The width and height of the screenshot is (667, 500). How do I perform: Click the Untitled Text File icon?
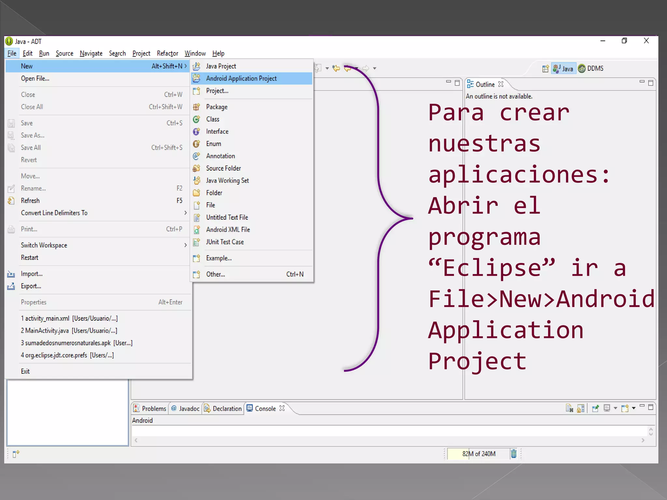(x=196, y=217)
